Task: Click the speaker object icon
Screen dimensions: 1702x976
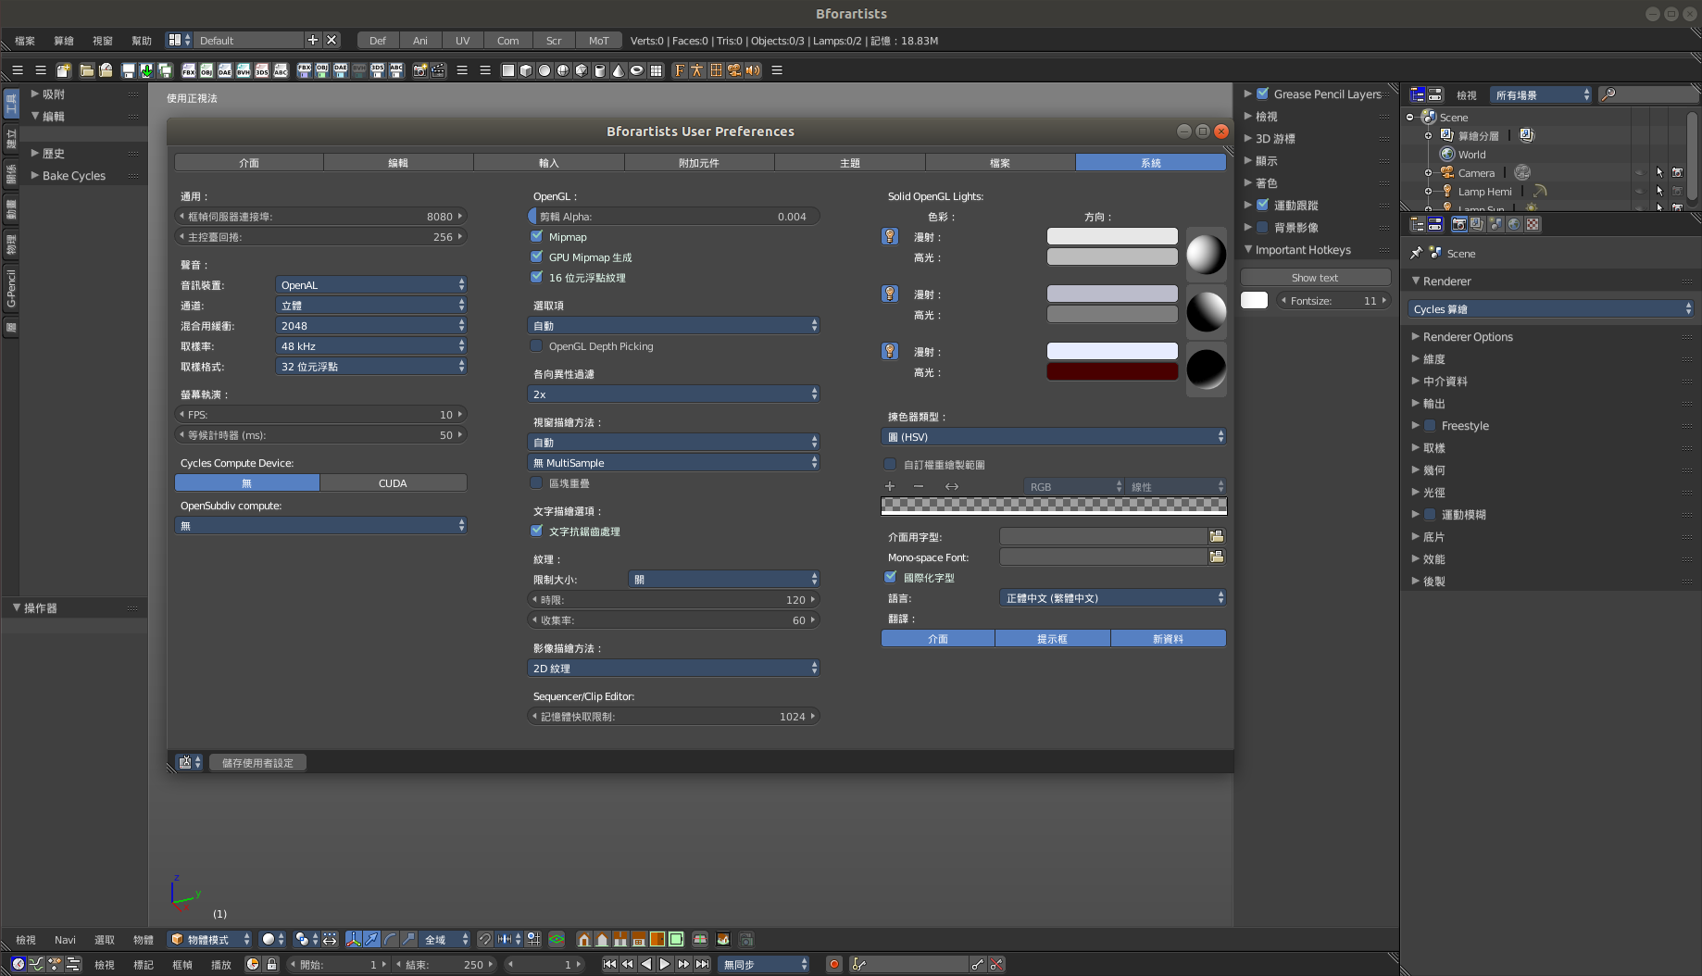Action: click(752, 70)
